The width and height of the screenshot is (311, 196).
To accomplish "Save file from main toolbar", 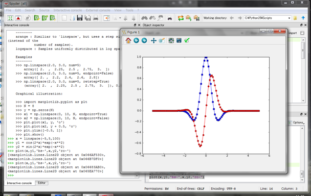I will pyautogui.click(x=80, y=18).
